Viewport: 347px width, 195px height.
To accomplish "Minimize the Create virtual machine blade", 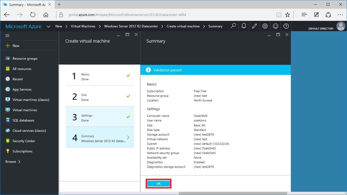I will click(x=118, y=35).
